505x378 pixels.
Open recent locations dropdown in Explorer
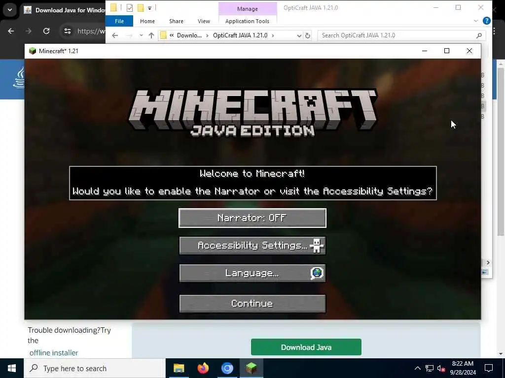point(141,35)
